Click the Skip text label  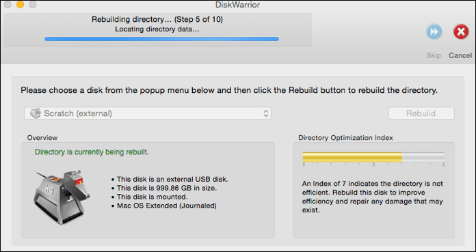tap(433, 55)
